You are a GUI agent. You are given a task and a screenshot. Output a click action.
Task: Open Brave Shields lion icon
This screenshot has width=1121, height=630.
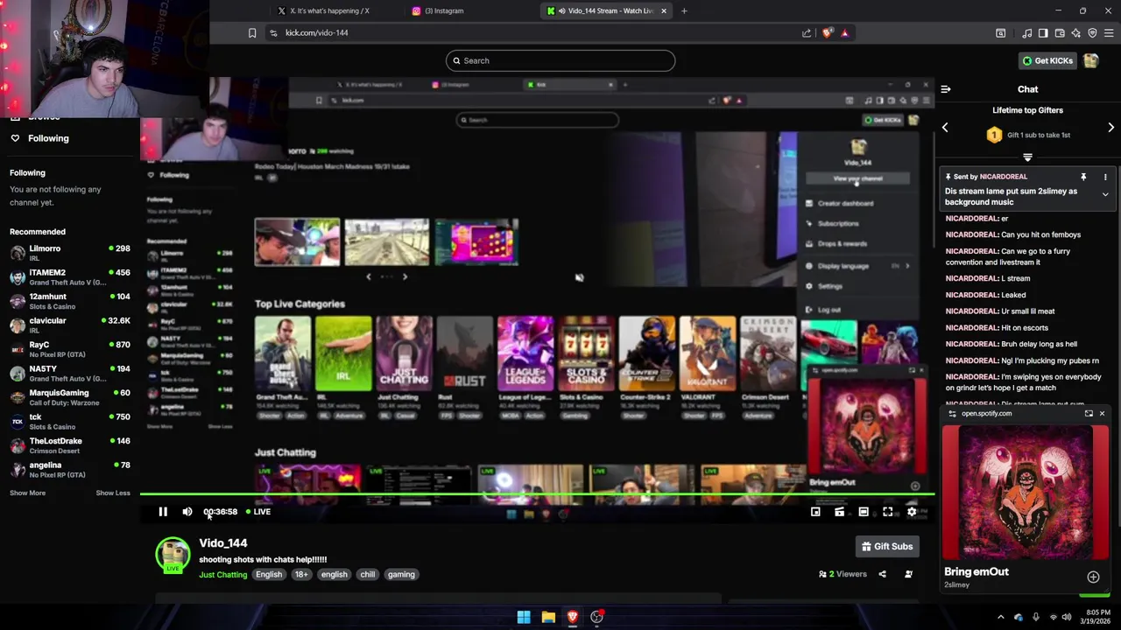coord(828,33)
